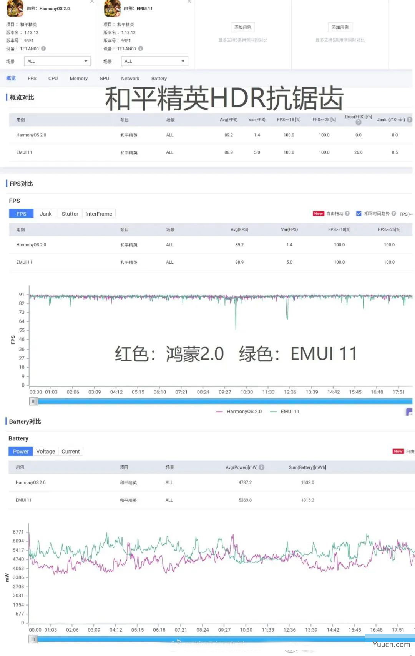Select the blue FPS sub-tab under FPS对比
Screen dimensions: 415x656
tap(22, 214)
